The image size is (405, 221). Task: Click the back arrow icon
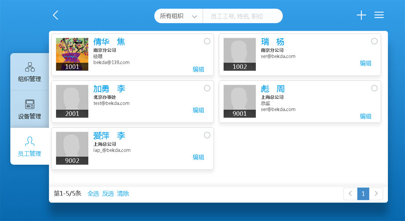(x=55, y=15)
